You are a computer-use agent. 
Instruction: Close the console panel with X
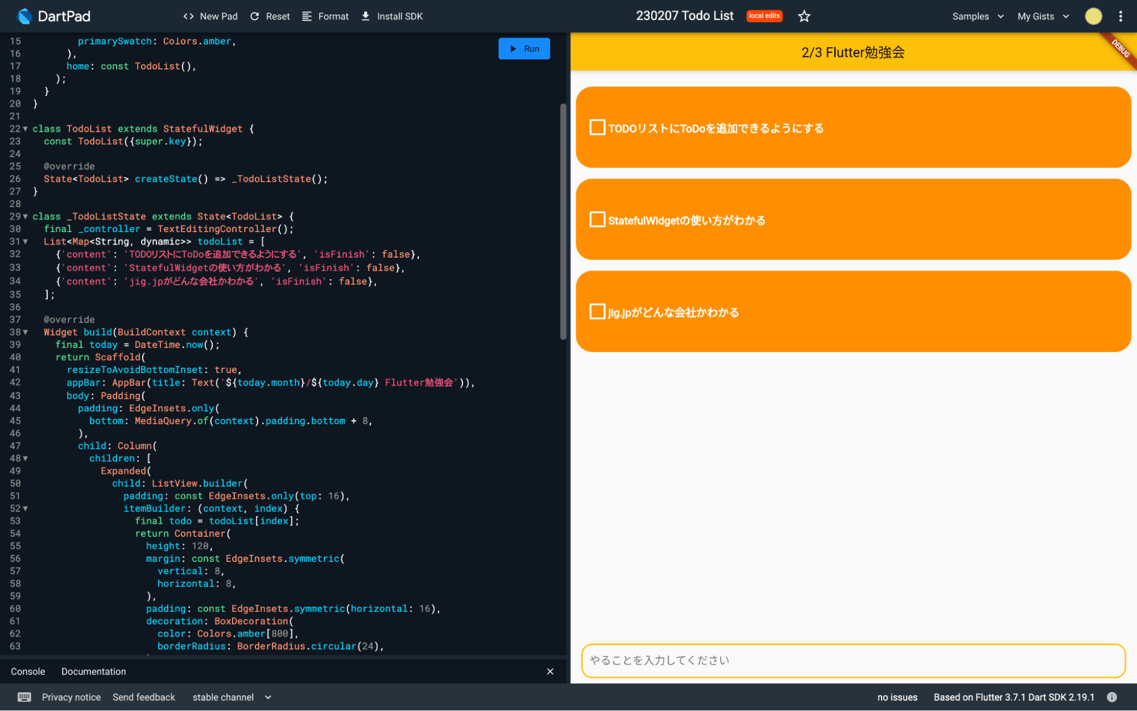pyautogui.click(x=550, y=672)
